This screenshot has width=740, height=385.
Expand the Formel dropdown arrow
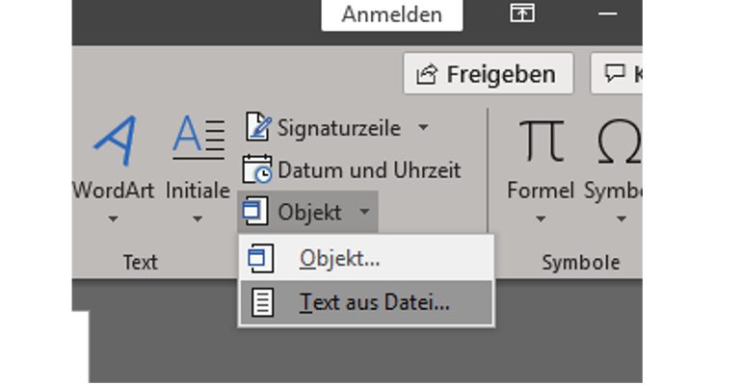pyautogui.click(x=541, y=219)
